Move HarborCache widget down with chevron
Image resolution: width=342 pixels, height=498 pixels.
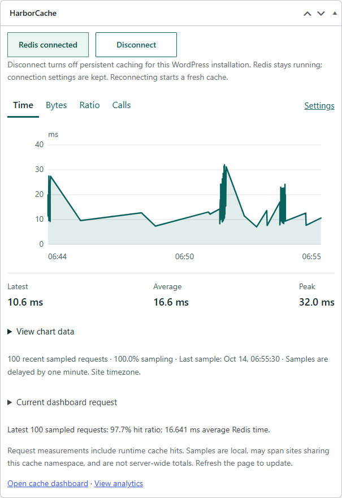(321, 14)
